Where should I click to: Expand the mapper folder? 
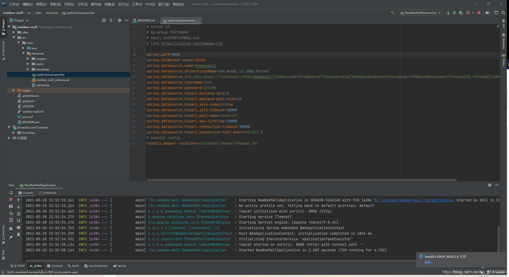pyautogui.click(x=28, y=59)
